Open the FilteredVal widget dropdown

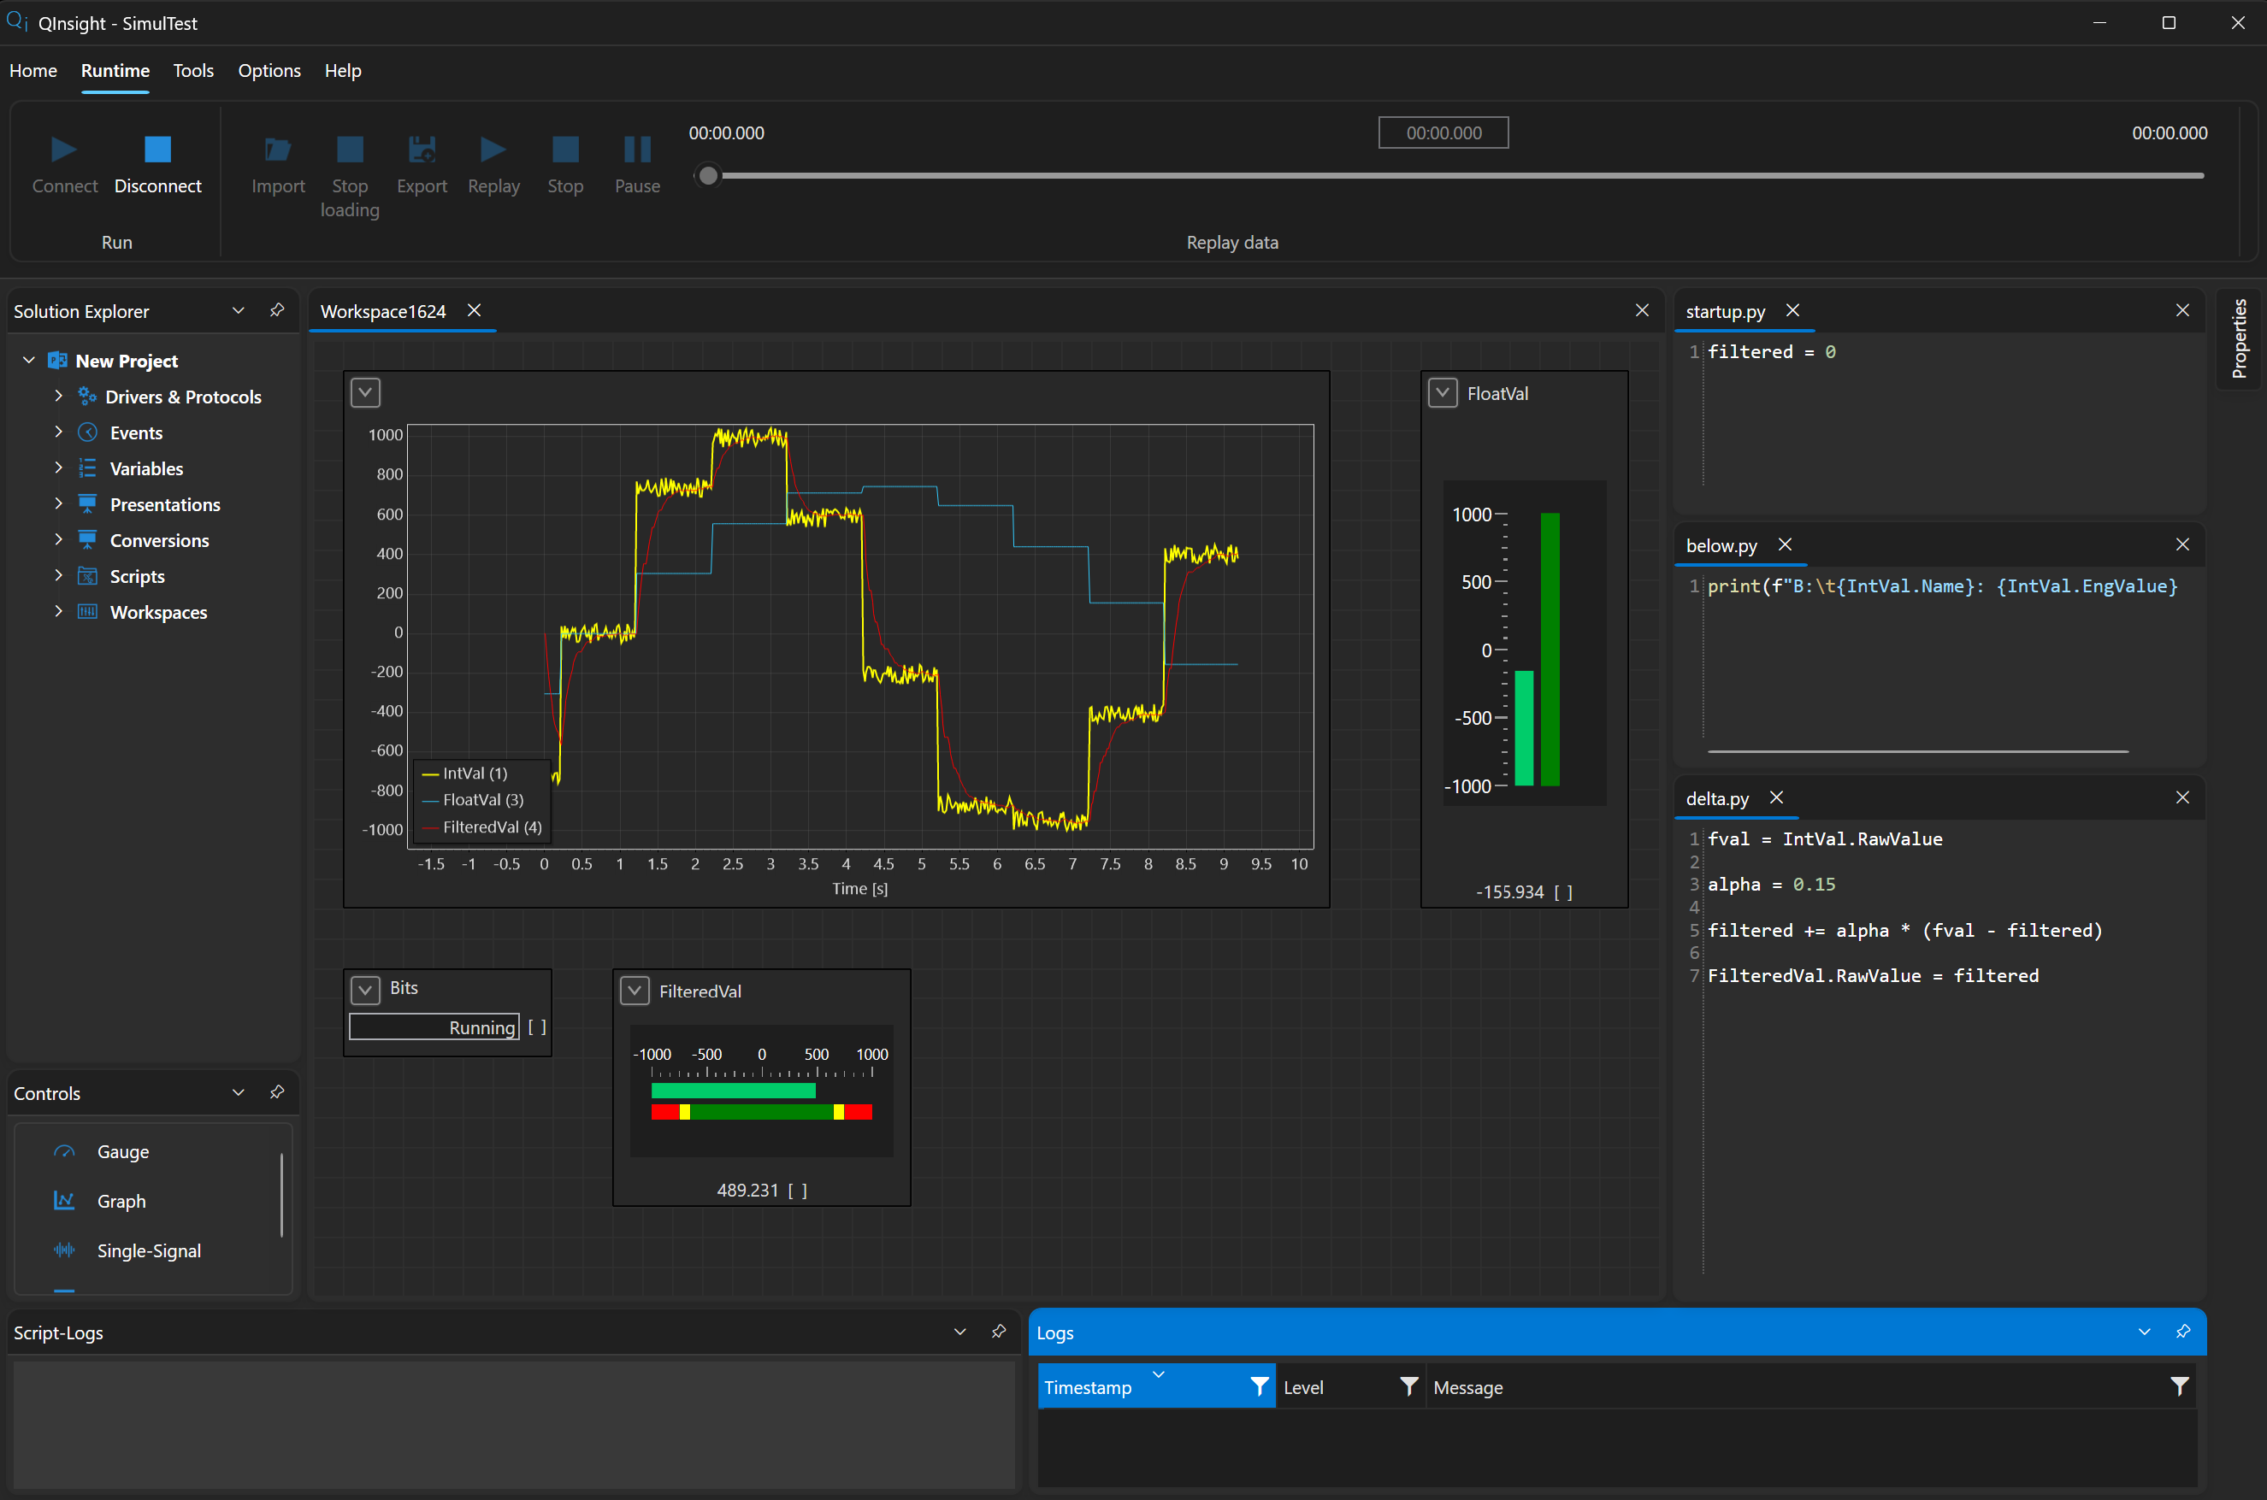[635, 991]
